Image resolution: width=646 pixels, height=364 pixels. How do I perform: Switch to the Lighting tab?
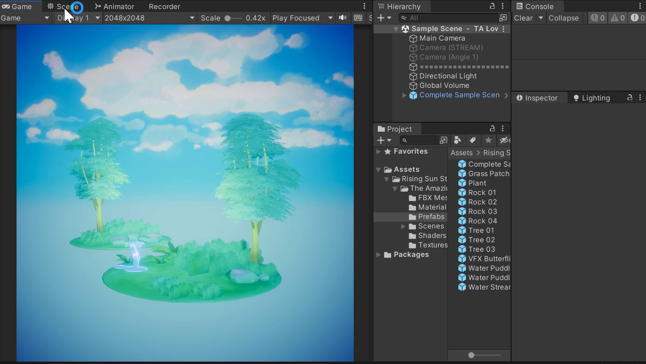[591, 98]
